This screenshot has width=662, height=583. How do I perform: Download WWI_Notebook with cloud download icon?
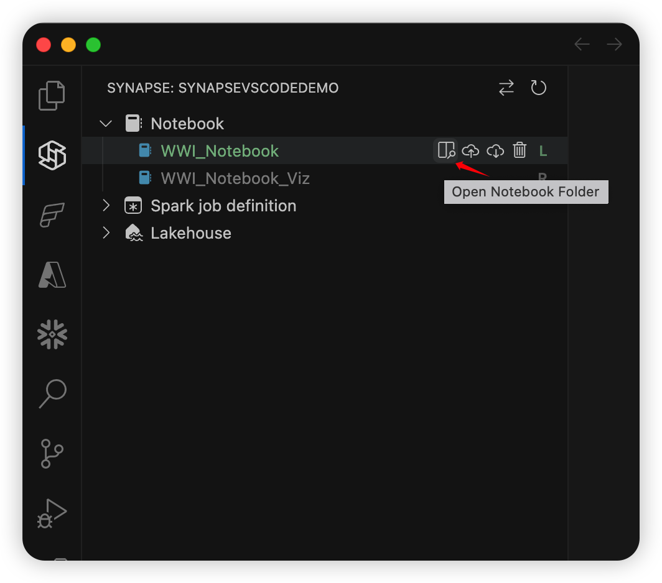495,150
